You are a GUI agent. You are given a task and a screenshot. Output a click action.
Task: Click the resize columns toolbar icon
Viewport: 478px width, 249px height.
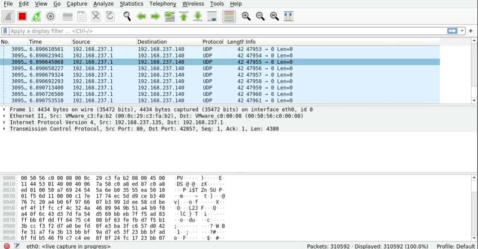coord(288,16)
